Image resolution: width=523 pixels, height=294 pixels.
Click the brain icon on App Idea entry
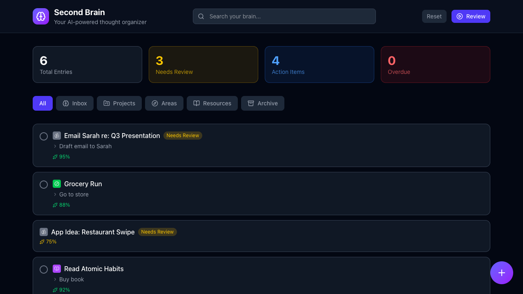click(x=44, y=232)
